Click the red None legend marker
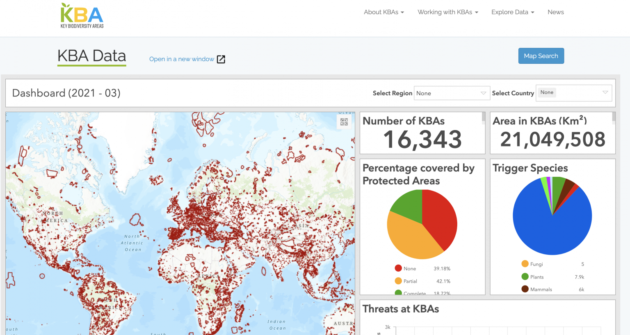 [x=398, y=268]
